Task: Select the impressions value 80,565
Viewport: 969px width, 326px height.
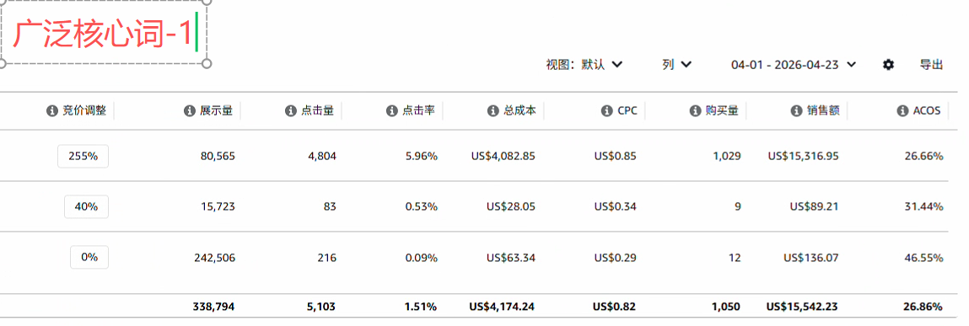Action: pyautogui.click(x=218, y=156)
